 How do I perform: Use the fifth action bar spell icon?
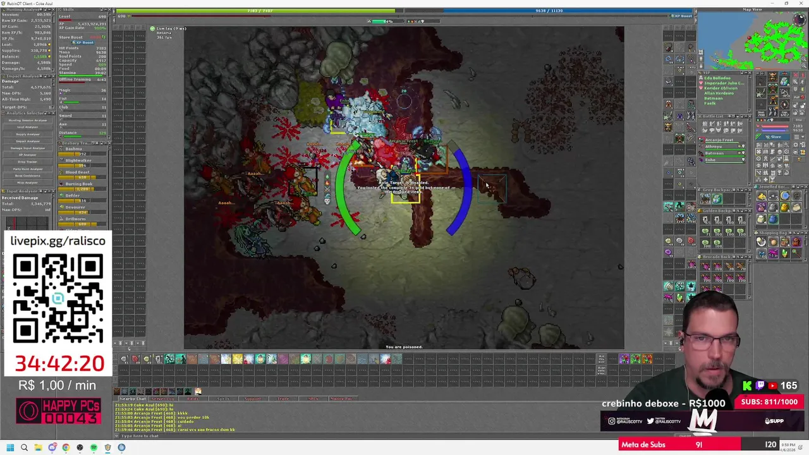pos(169,359)
